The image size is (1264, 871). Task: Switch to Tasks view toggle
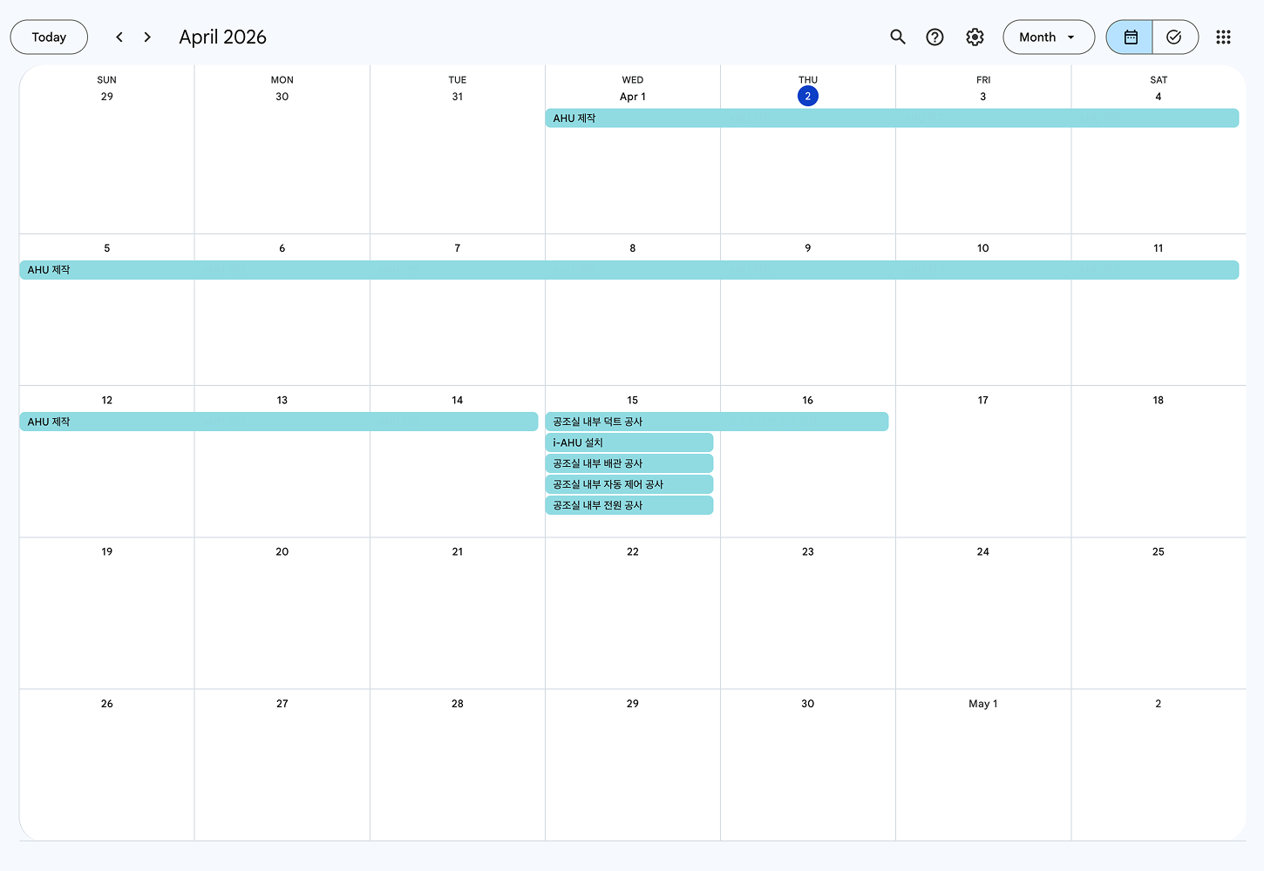click(x=1174, y=37)
